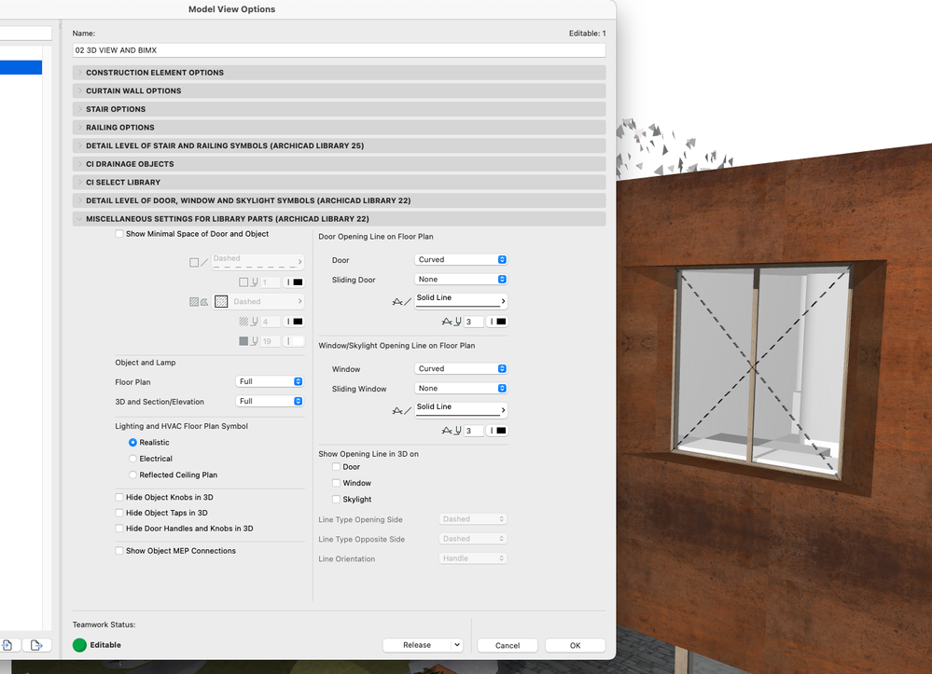Screen dimensions: 932x674
Task: Enable Show Object MEP Connections
Action: (x=119, y=551)
